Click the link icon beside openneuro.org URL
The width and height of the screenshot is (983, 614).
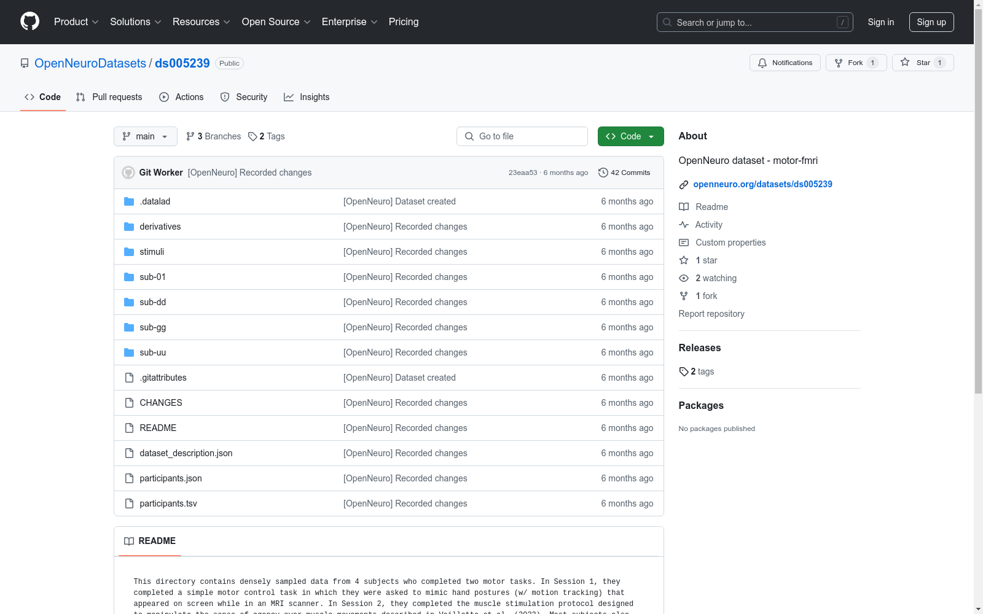point(684,185)
